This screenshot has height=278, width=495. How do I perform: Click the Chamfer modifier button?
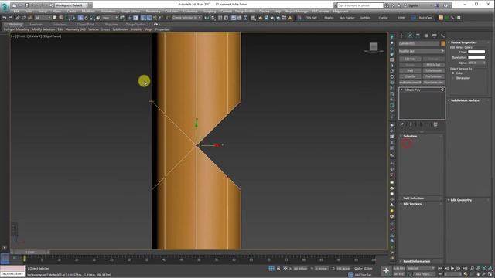410,76
